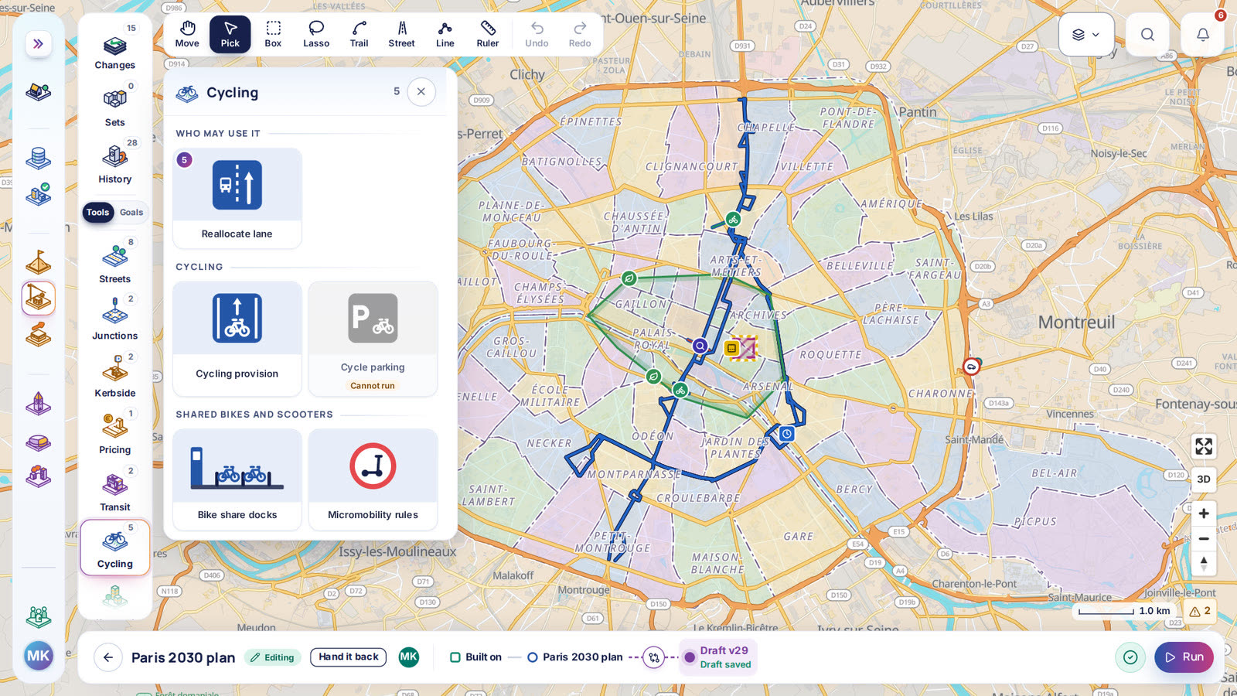
Task: Open the MK user avatar in sidebar
Action: [x=38, y=657]
